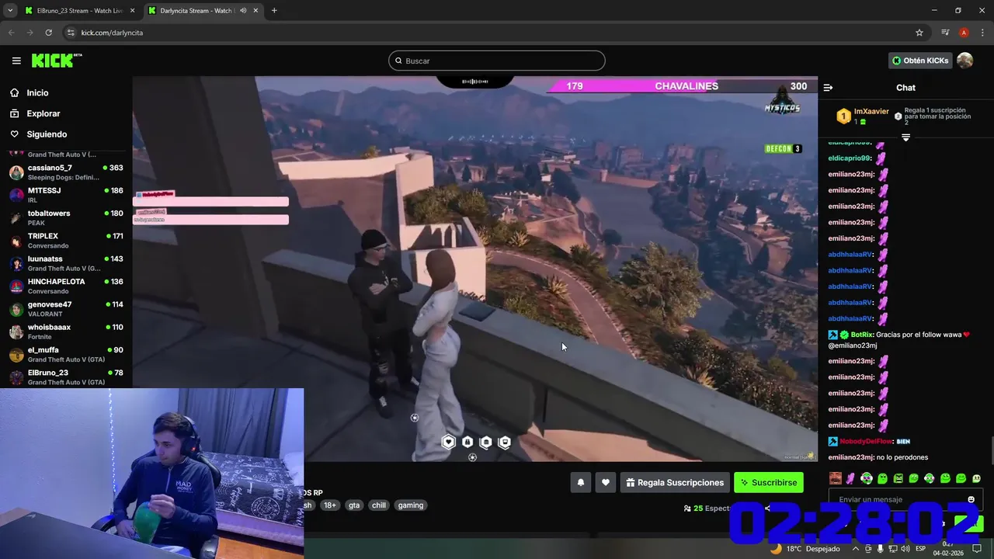994x559 pixels.
Task: View site information icon in address bar
Action: point(71,33)
